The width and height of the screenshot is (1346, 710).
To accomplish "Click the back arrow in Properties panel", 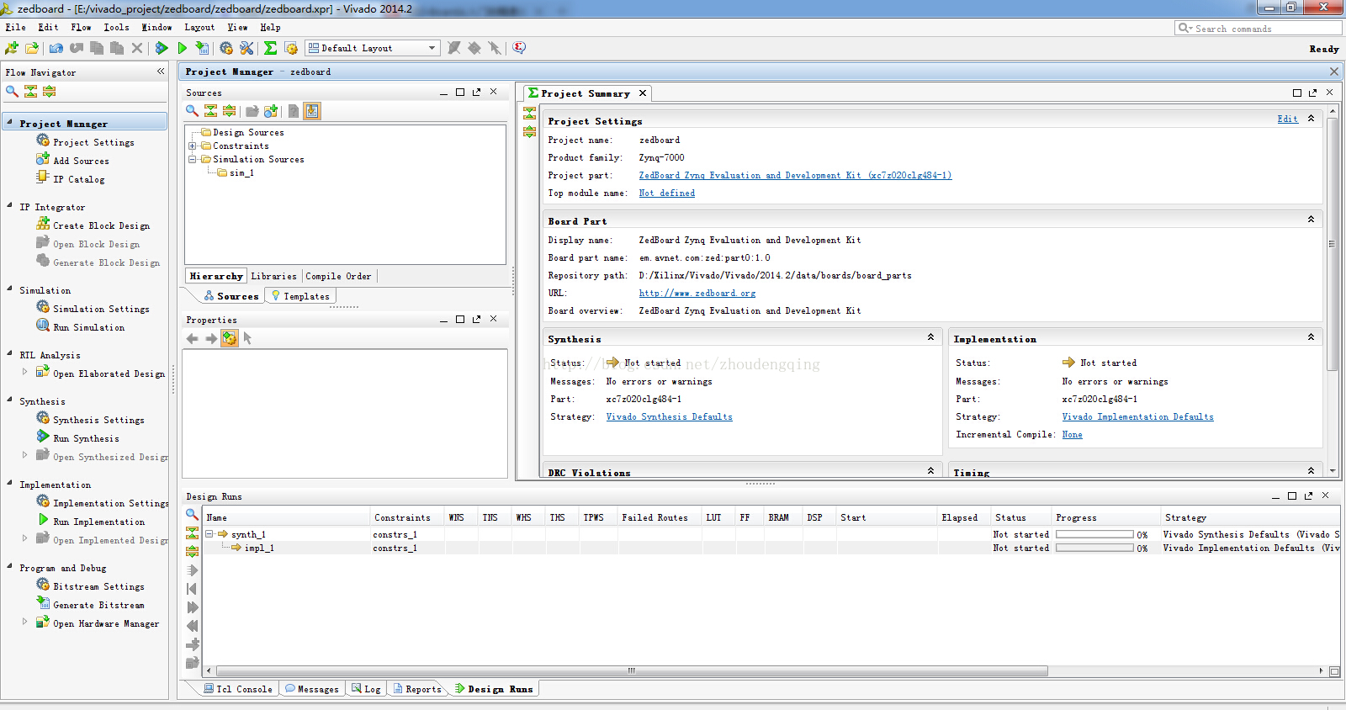I will pyautogui.click(x=192, y=338).
